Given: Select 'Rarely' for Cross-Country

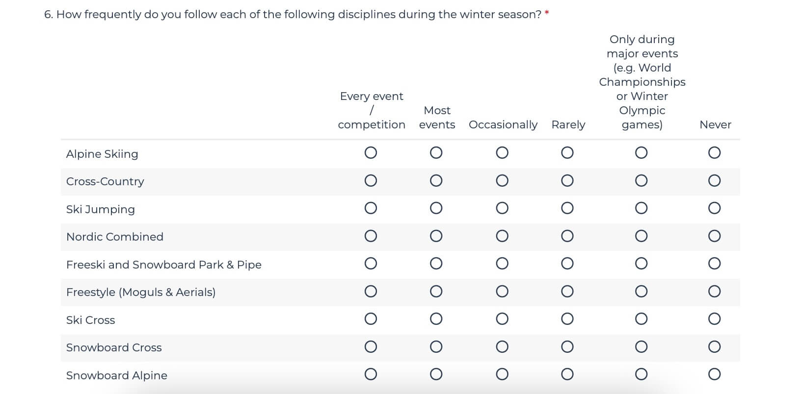Looking at the screenshot, I should coord(567,181).
